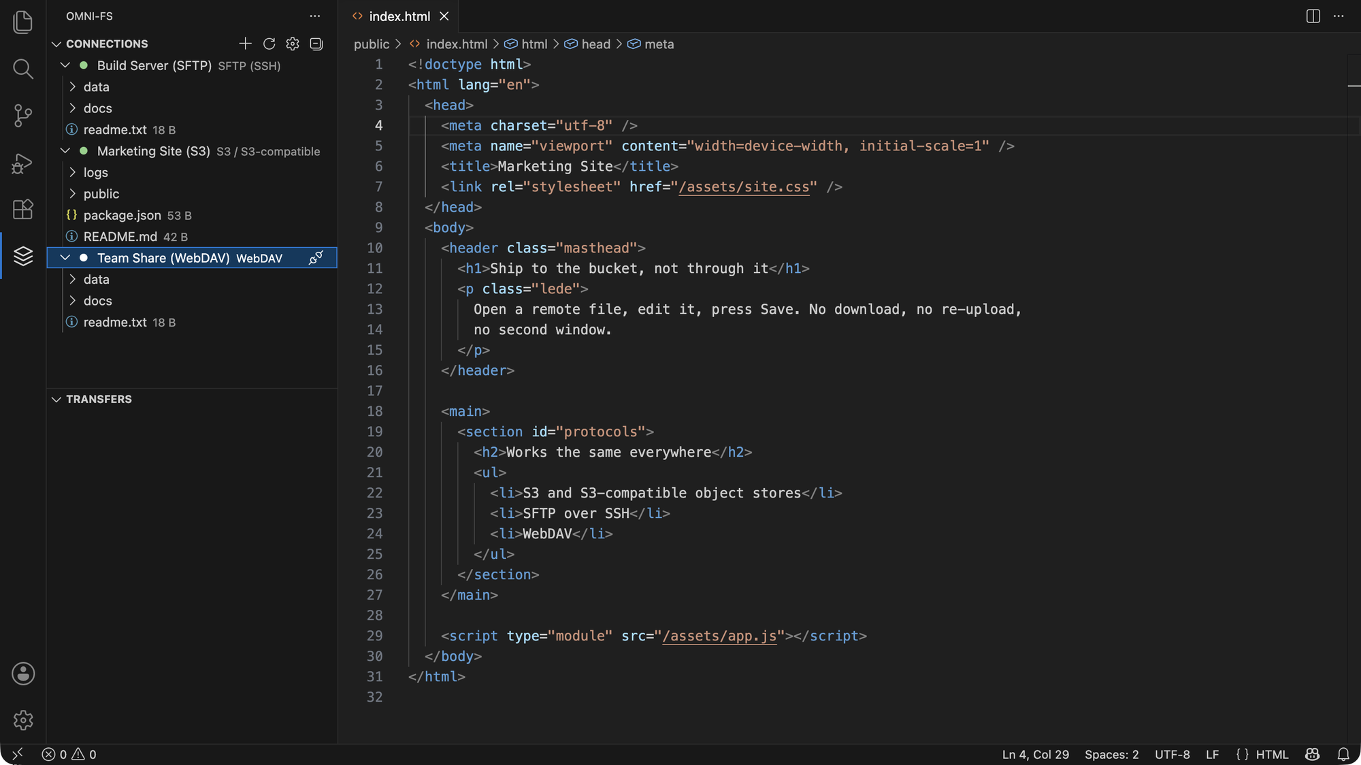
Task: Place cursor in title Marketing Site text
Action: (x=555, y=166)
